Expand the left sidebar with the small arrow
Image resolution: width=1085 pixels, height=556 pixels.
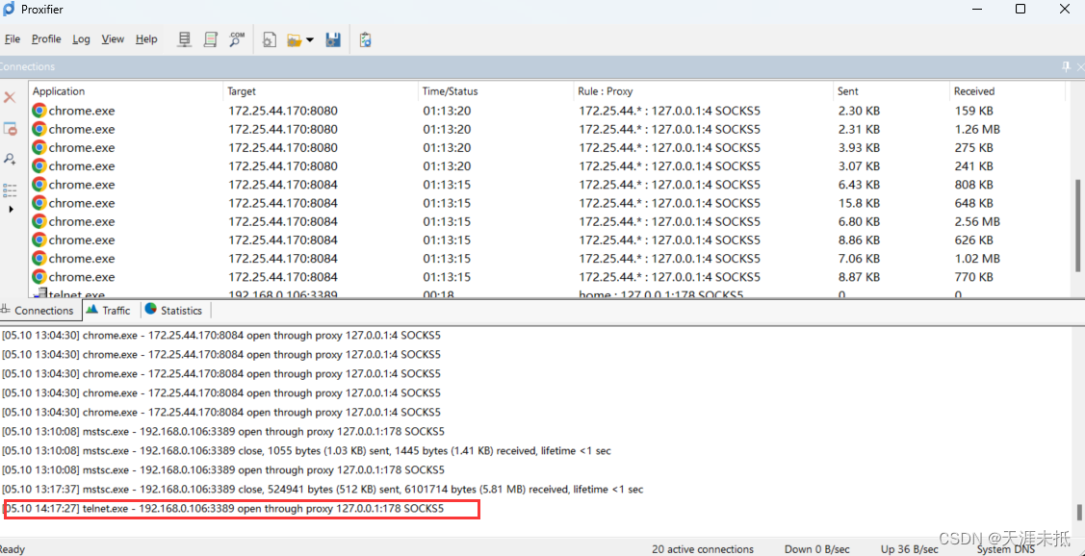tap(11, 209)
